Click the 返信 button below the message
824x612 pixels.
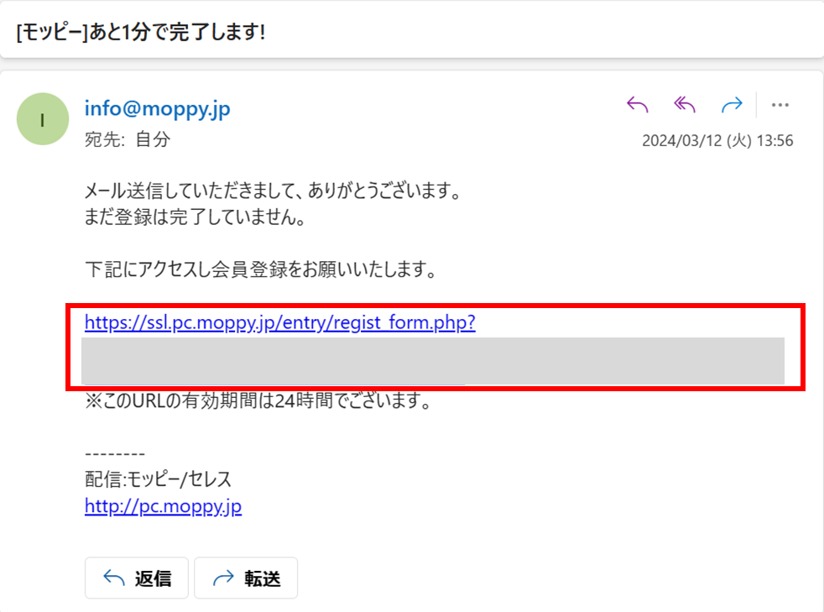click(x=137, y=578)
